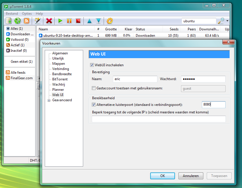Open the Bestand menu
This screenshot has height=188, width=242.
12,14
